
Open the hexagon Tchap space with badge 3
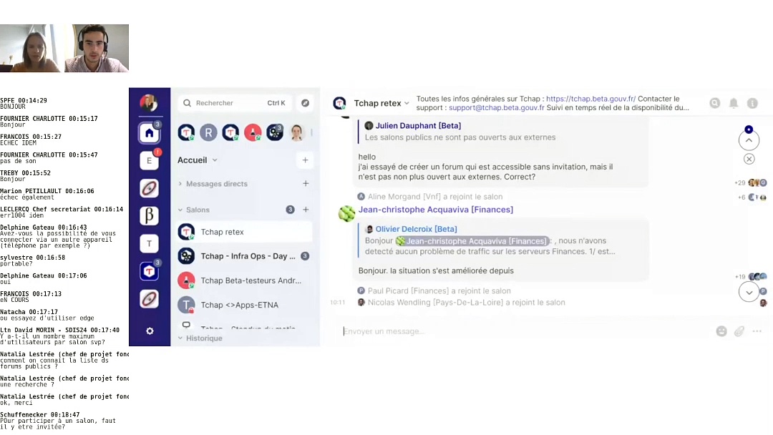point(149,271)
